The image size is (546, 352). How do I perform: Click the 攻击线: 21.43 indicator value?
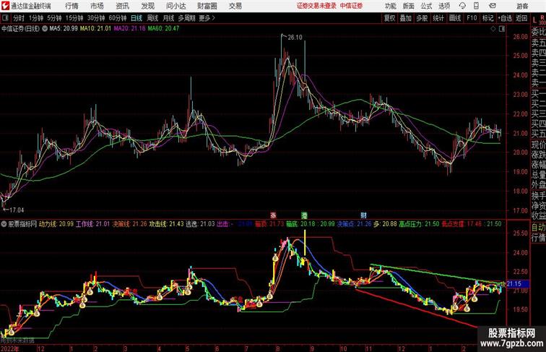coord(166,224)
